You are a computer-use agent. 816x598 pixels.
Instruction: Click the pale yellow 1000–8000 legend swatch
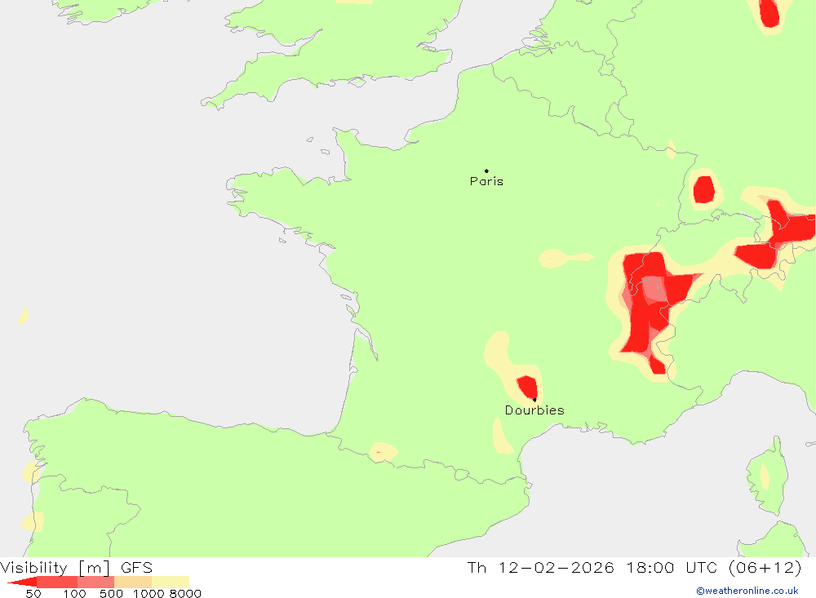click(171, 582)
